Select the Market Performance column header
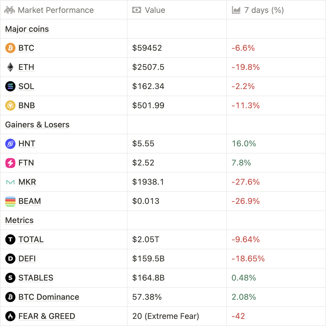This screenshot has width=326, height=326. click(56, 10)
